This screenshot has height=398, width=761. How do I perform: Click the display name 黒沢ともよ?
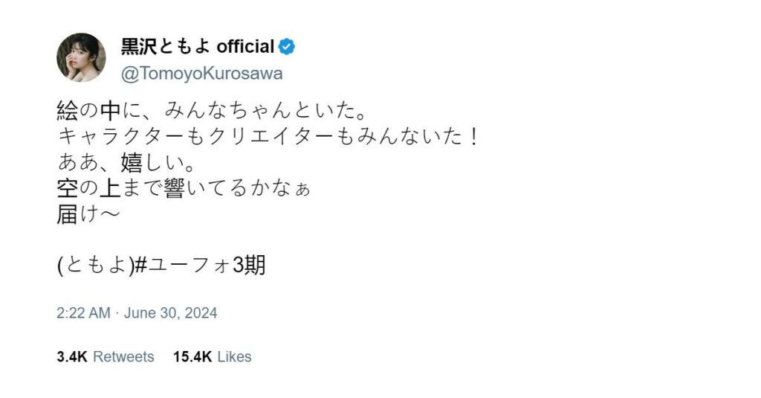(166, 47)
